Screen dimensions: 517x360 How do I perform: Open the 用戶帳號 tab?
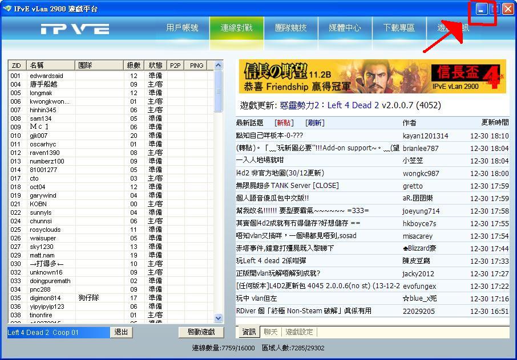click(x=182, y=28)
